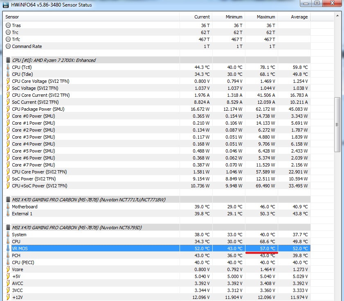344x301 pixels.
Task: Click the 45.083 W average CPU Package Power
Action: coord(298,109)
